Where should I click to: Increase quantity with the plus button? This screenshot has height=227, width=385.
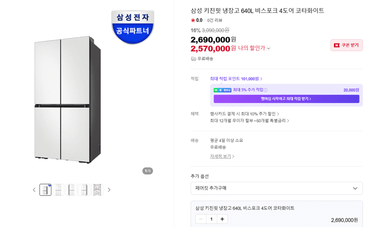pyautogui.click(x=222, y=219)
